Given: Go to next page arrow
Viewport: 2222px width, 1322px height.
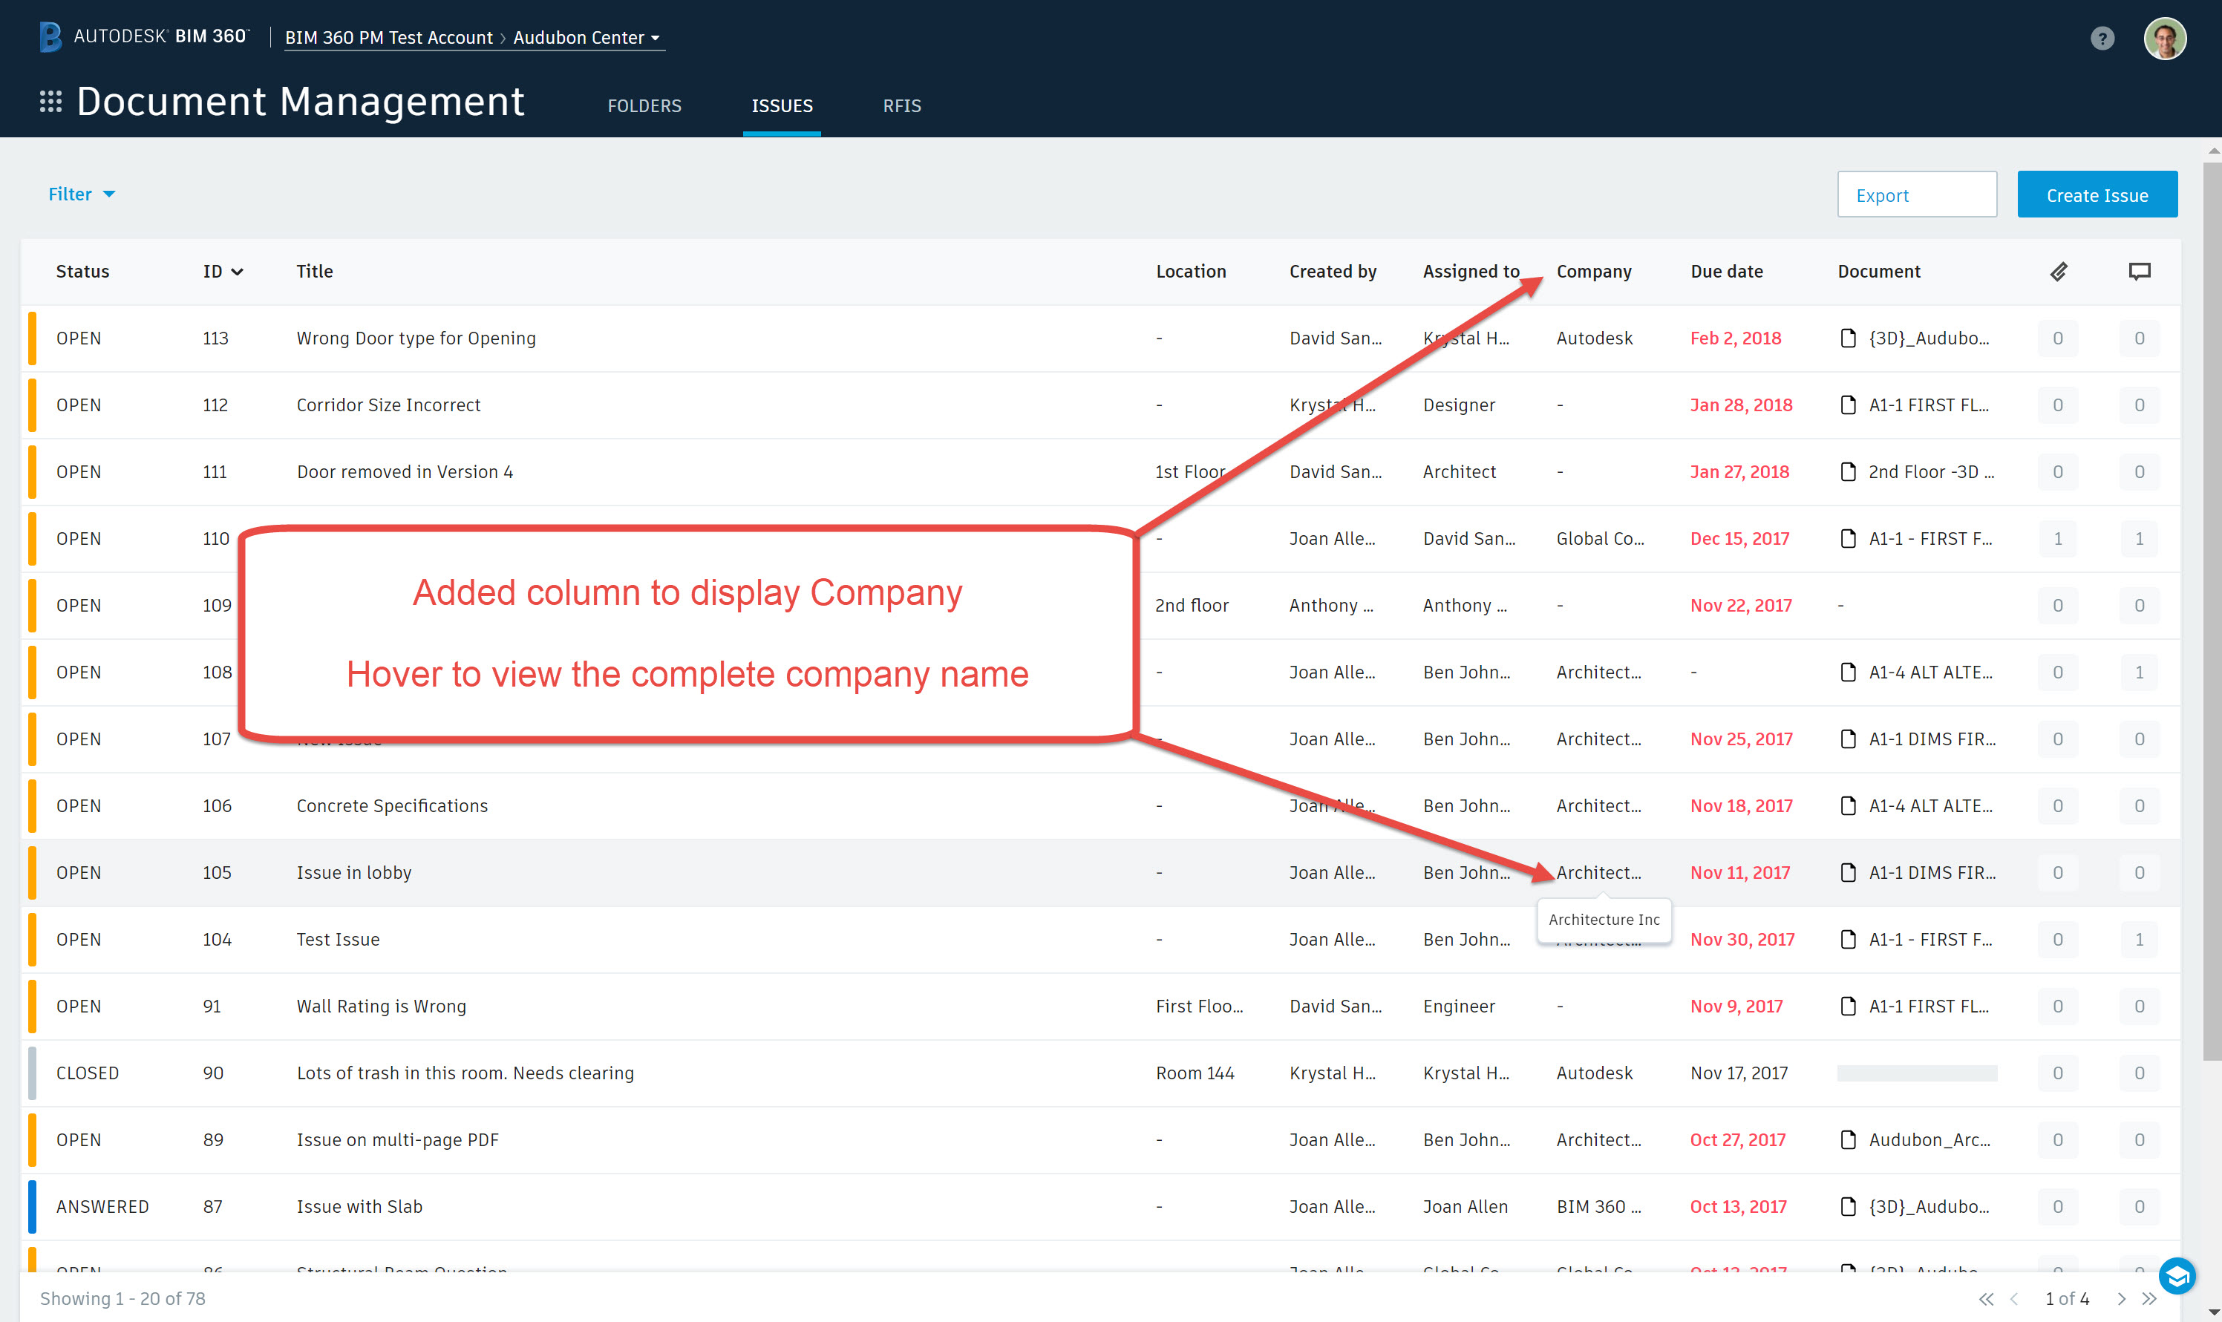Looking at the screenshot, I should 2121,1299.
